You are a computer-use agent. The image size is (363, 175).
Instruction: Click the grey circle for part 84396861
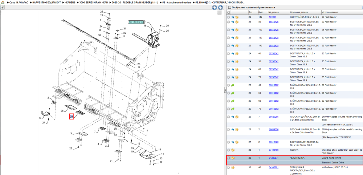coord(228,167)
